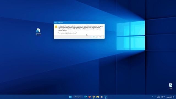
Task: Expand the hidden system tray icons chevron
Action: (152, 97)
